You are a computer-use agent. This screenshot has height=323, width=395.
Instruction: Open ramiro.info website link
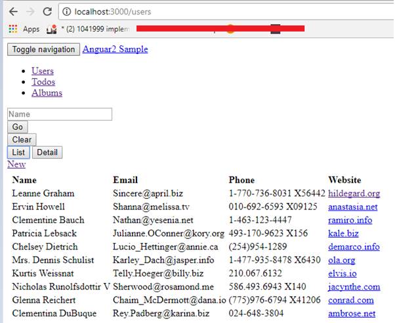(350, 220)
